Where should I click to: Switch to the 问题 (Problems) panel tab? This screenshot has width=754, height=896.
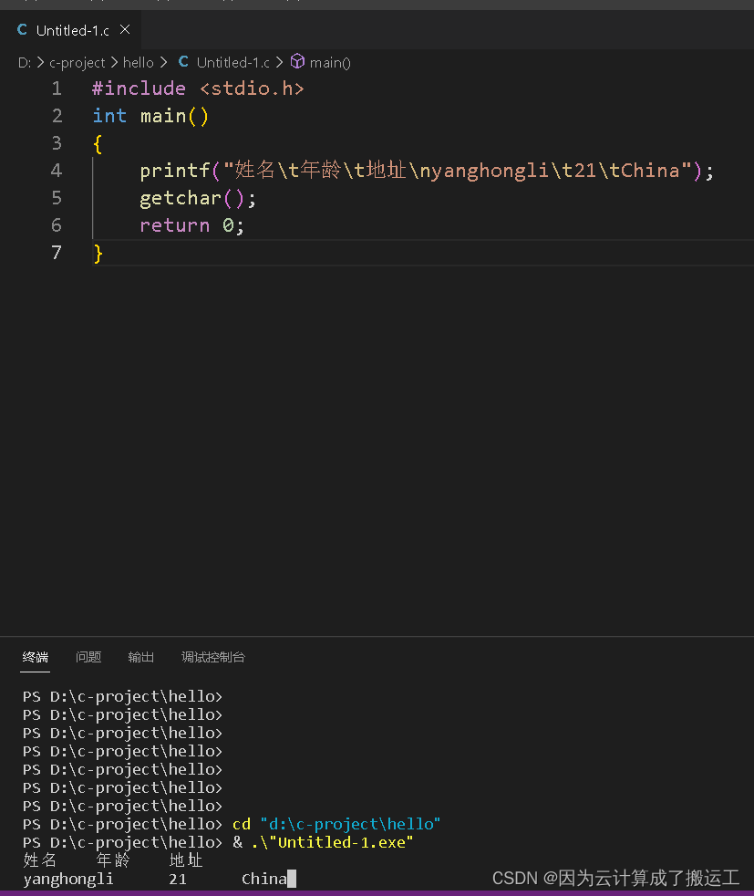click(88, 657)
